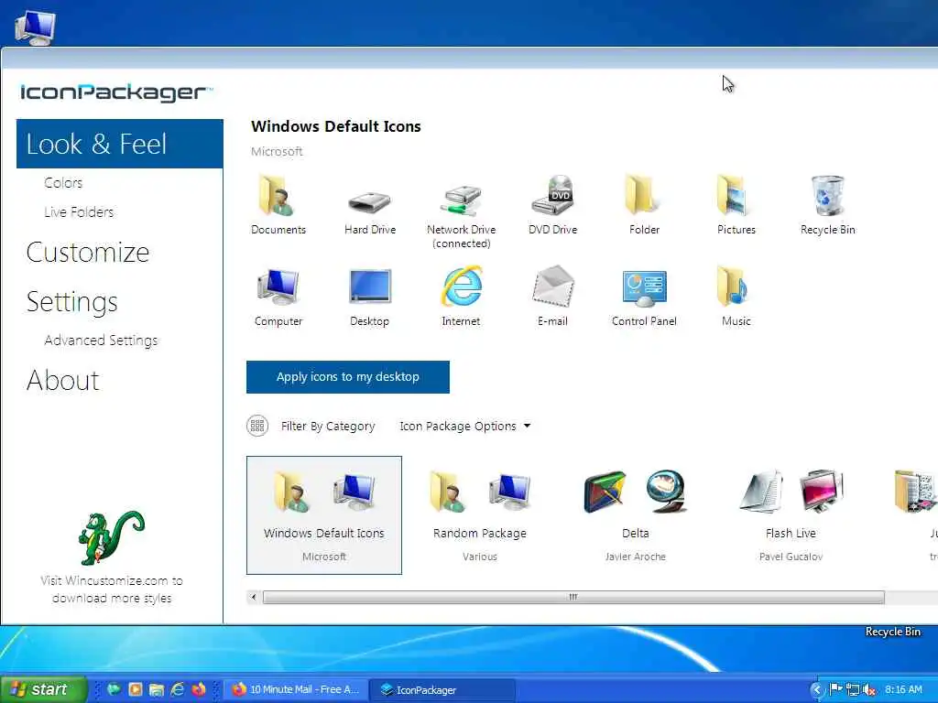Launch Firefox from quick launch bar

[199, 689]
